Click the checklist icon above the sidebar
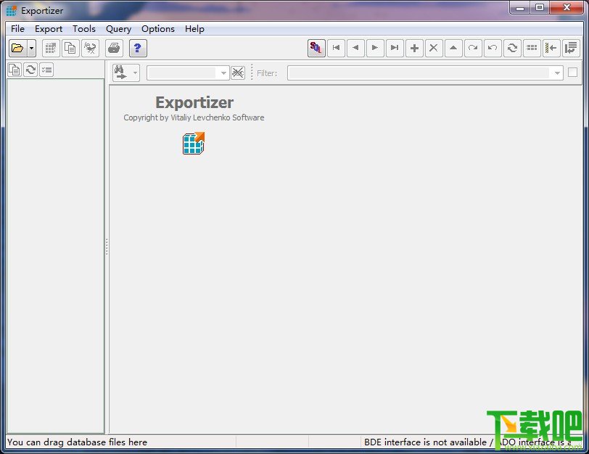 46,69
